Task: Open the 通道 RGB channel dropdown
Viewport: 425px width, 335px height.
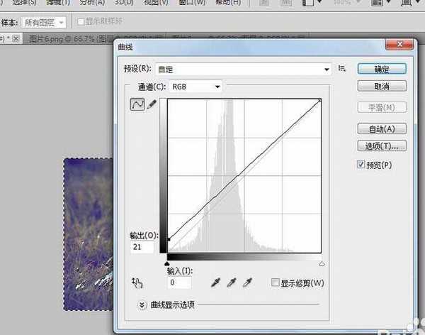Action: 195,87
